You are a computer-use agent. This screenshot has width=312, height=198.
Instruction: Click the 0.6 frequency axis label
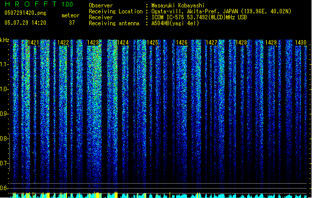click(x=4, y=188)
